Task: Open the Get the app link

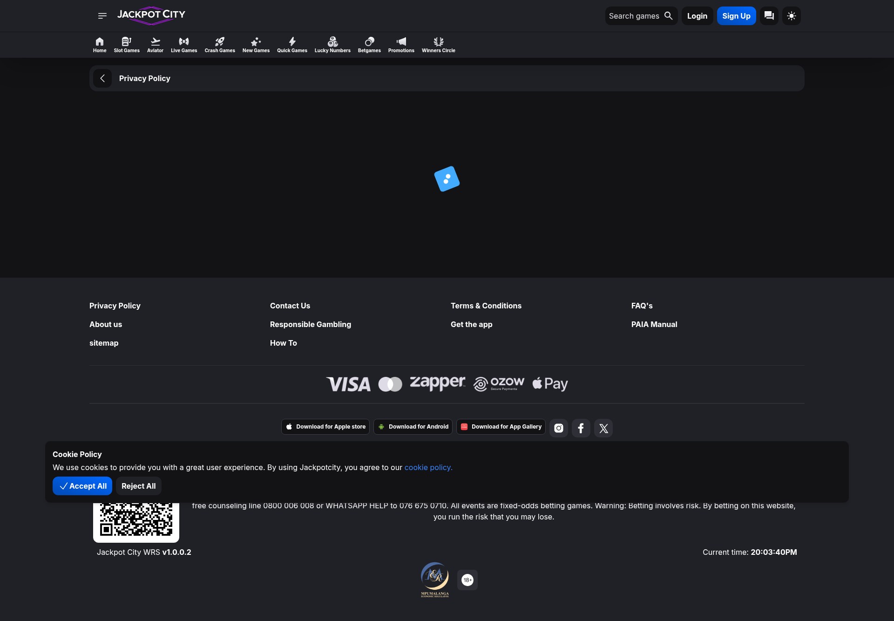Action: tap(471, 324)
